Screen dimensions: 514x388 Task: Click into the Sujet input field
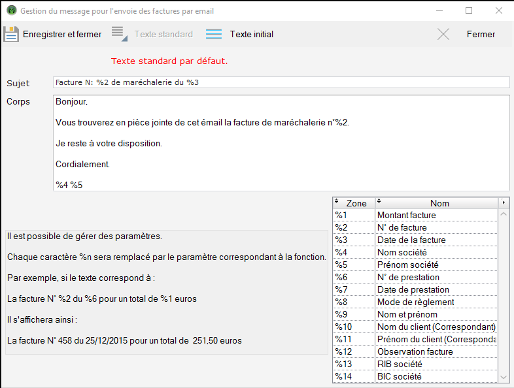281,82
